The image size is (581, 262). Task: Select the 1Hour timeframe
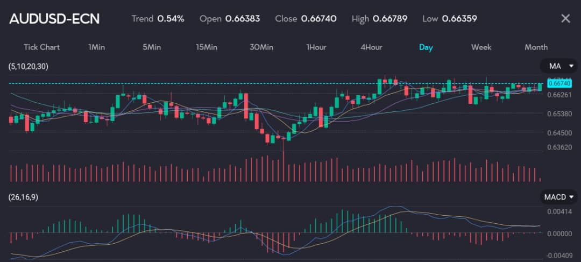(x=316, y=47)
